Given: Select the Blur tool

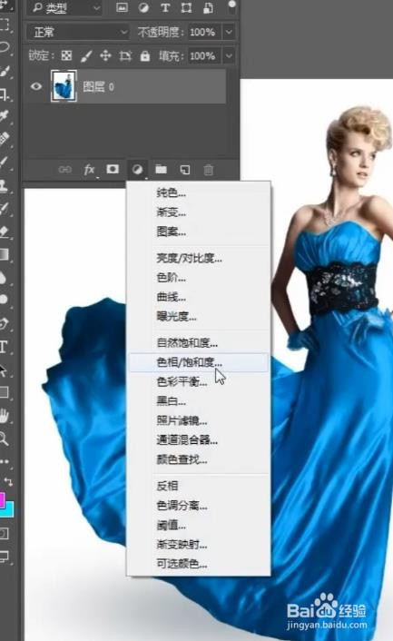Looking at the screenshot, I should [x=4, y=278].
